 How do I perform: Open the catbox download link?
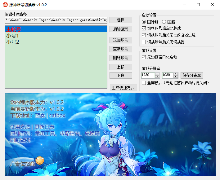57,116
